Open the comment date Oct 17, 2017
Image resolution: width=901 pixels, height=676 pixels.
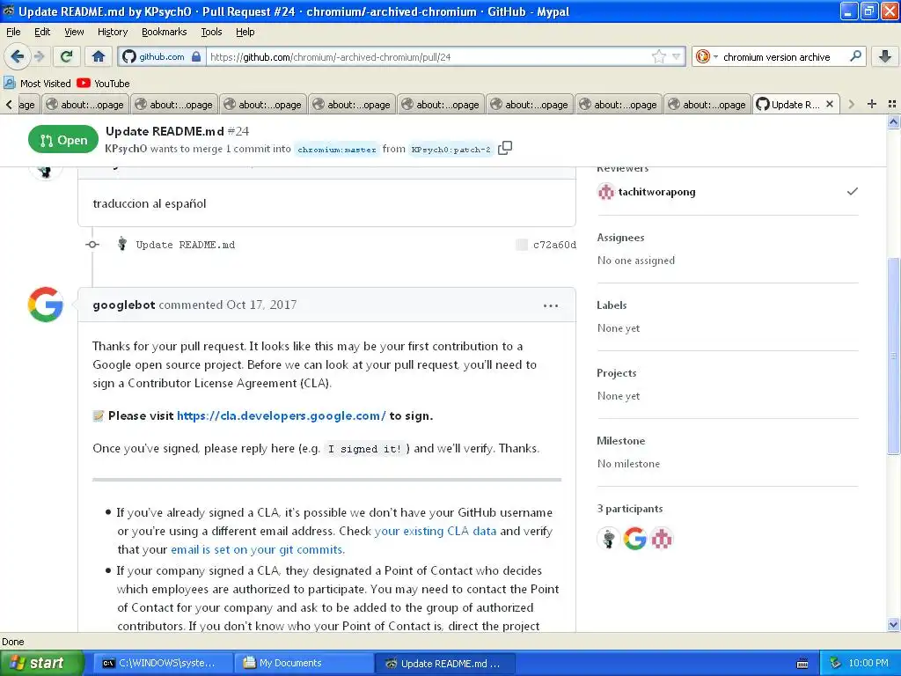point(261,305)
